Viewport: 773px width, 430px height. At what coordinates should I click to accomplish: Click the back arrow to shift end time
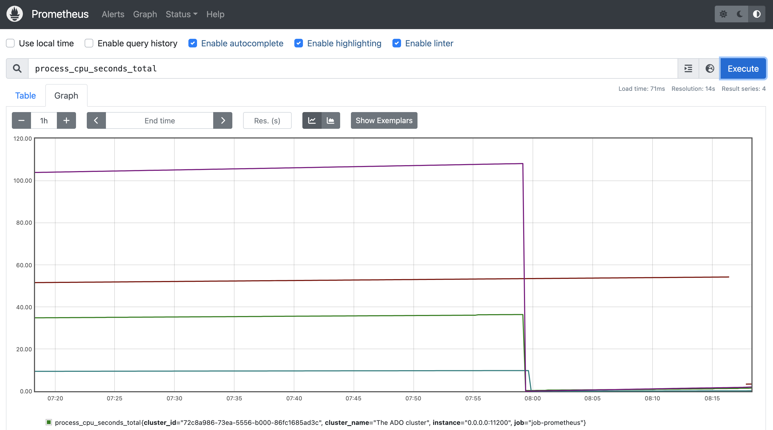(96, 120)
